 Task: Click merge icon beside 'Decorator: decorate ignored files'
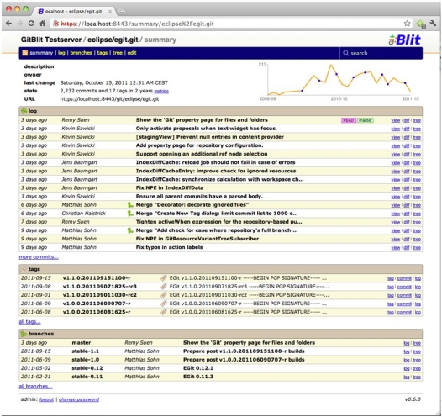coord(130,205)
